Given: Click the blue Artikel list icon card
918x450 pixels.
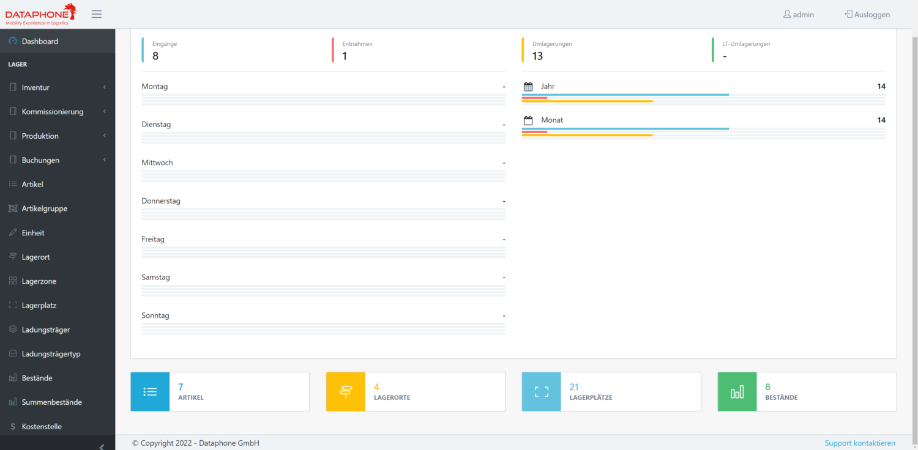Looking at the screenshot, I should 150,391.
